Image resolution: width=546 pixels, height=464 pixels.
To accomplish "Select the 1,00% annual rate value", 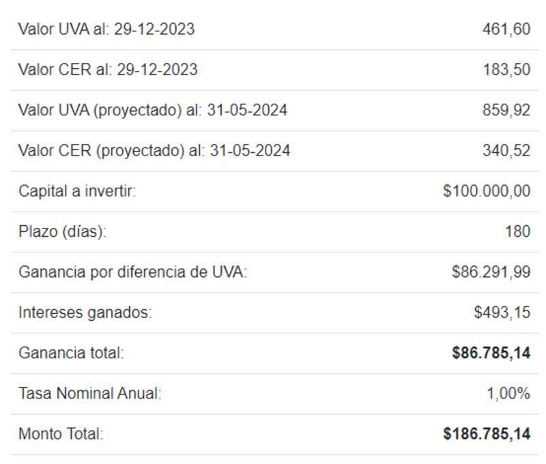I will tap(508, 394).
